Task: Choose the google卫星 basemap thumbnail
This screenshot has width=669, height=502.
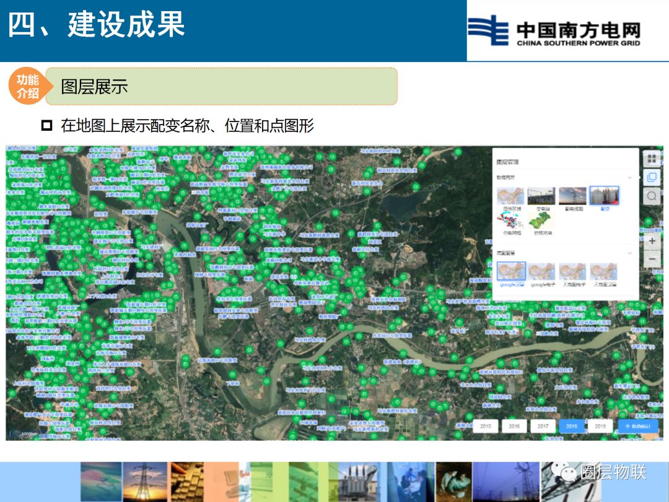Action: click(511, 271)
